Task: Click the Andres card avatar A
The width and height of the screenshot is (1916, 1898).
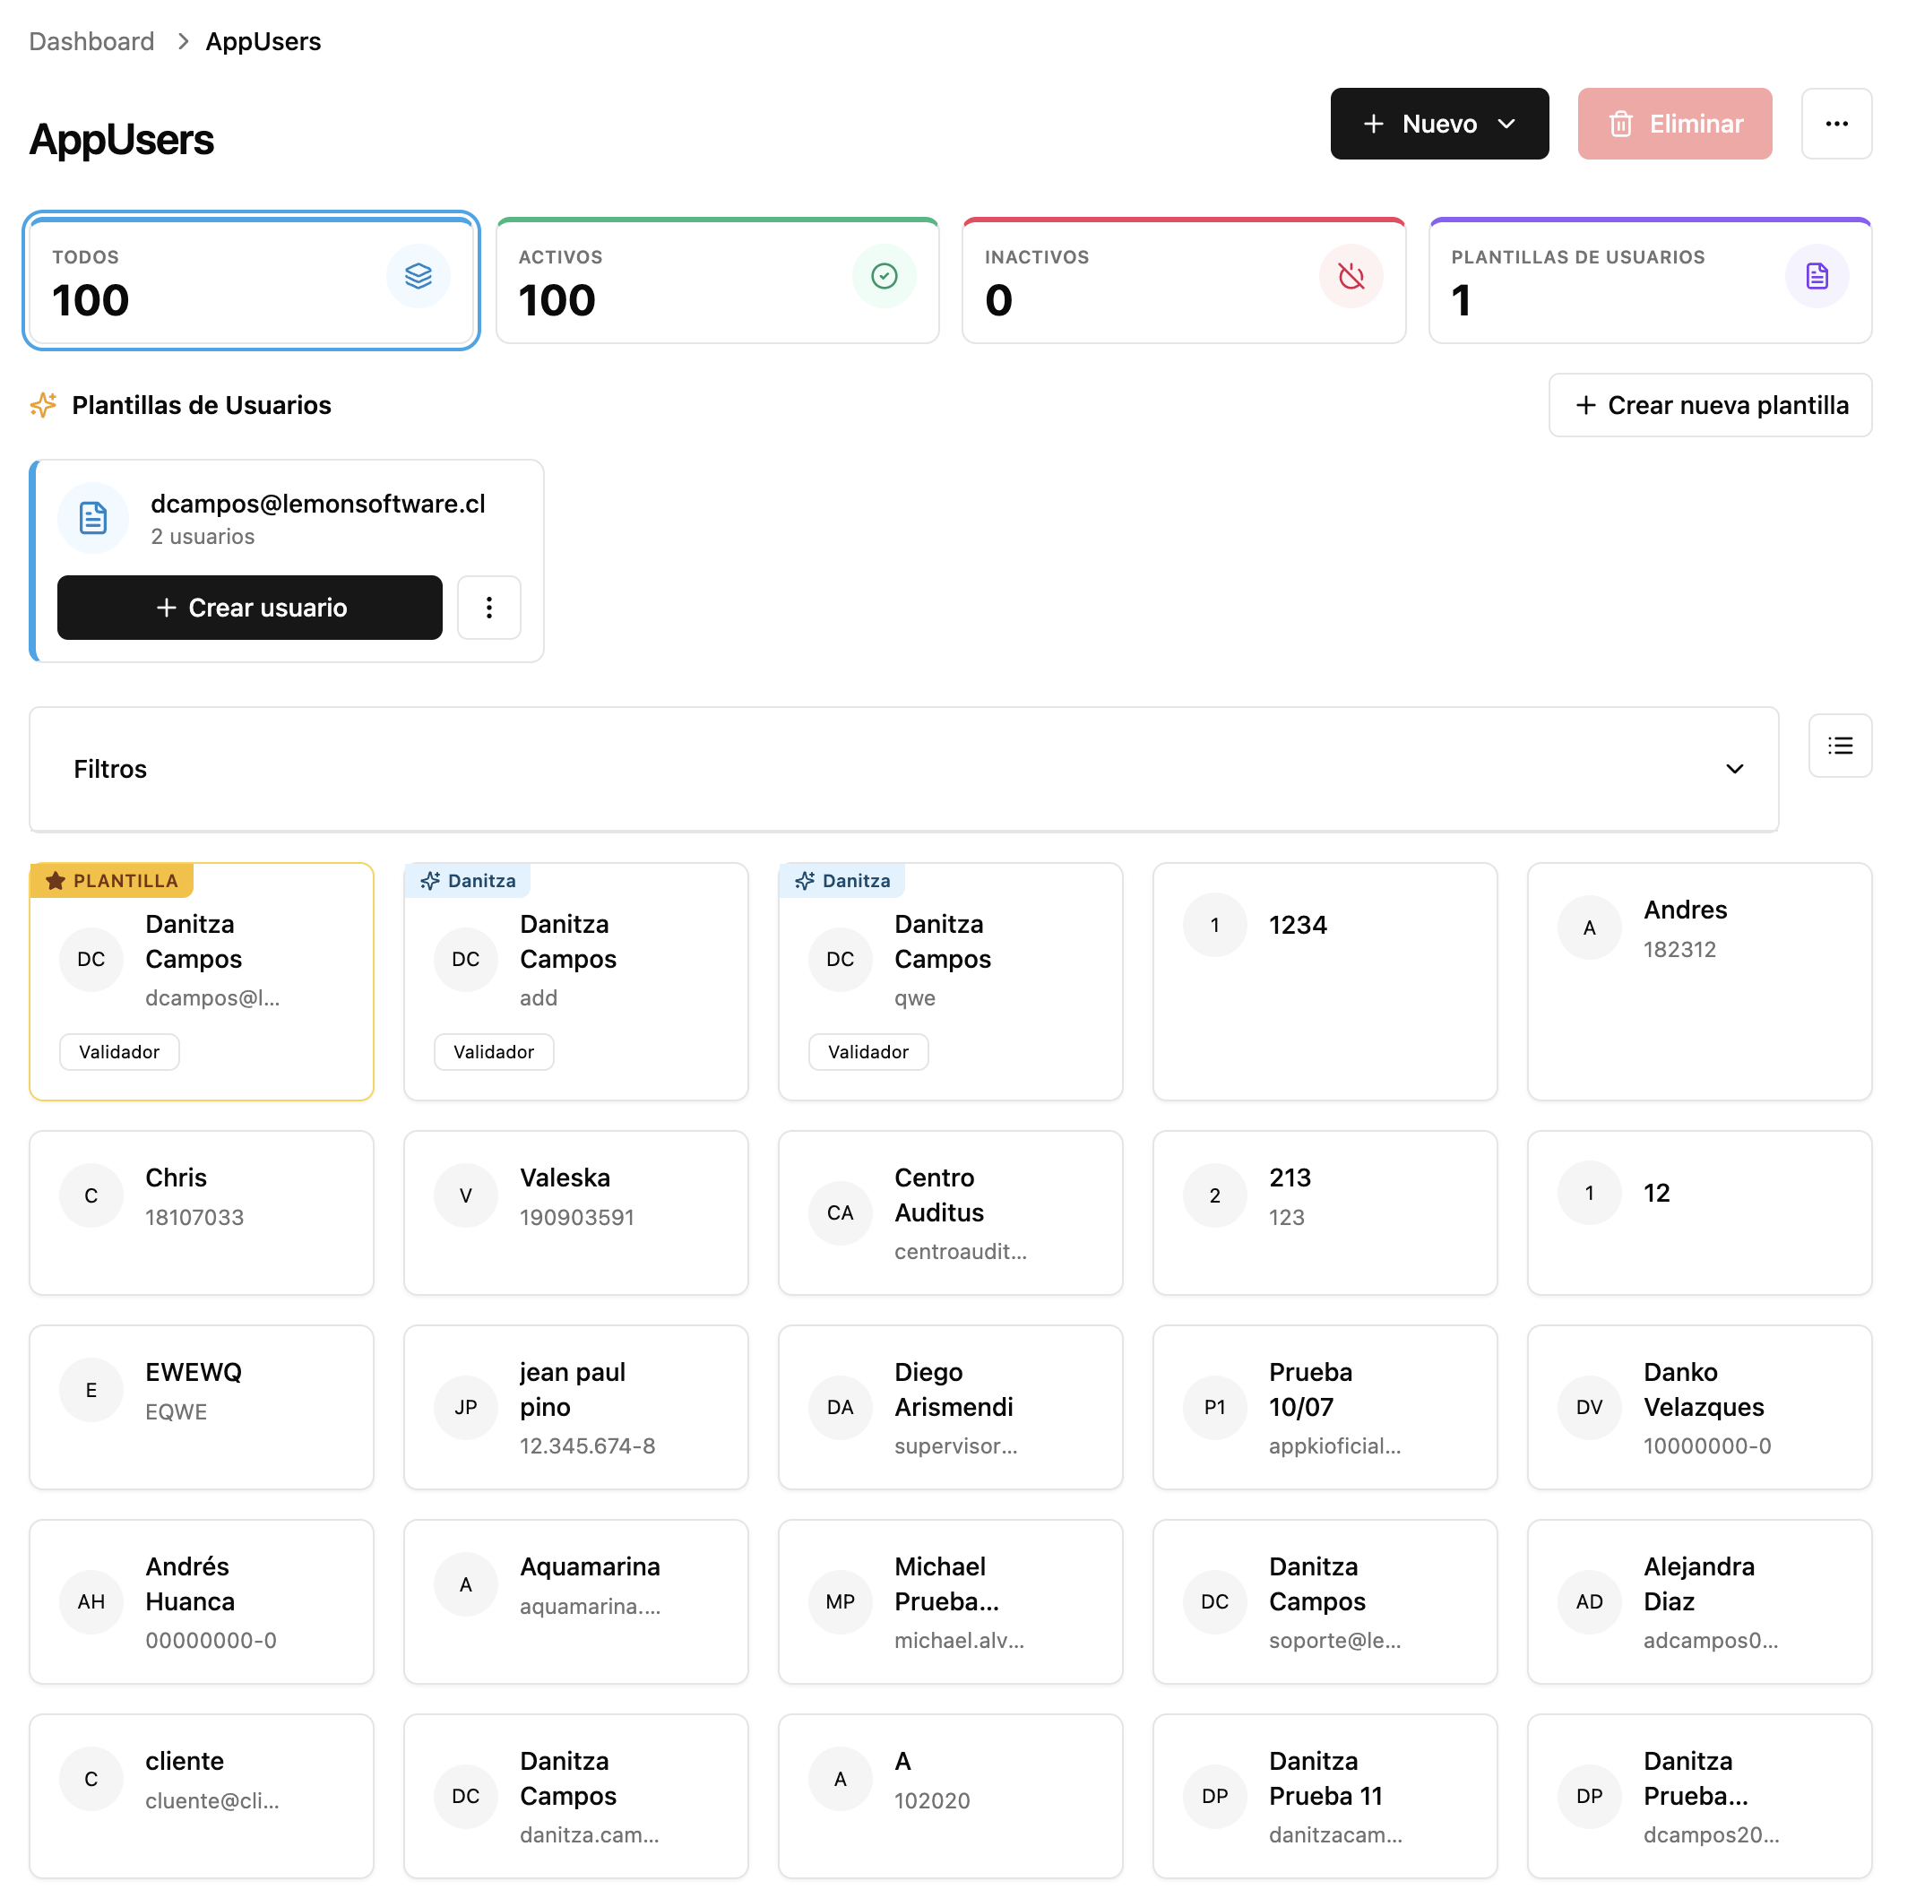Action: 1589,927
